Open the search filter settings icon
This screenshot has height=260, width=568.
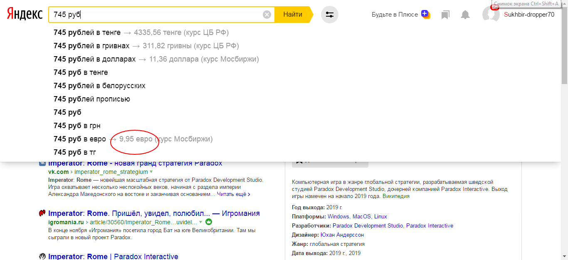(330, 15)
